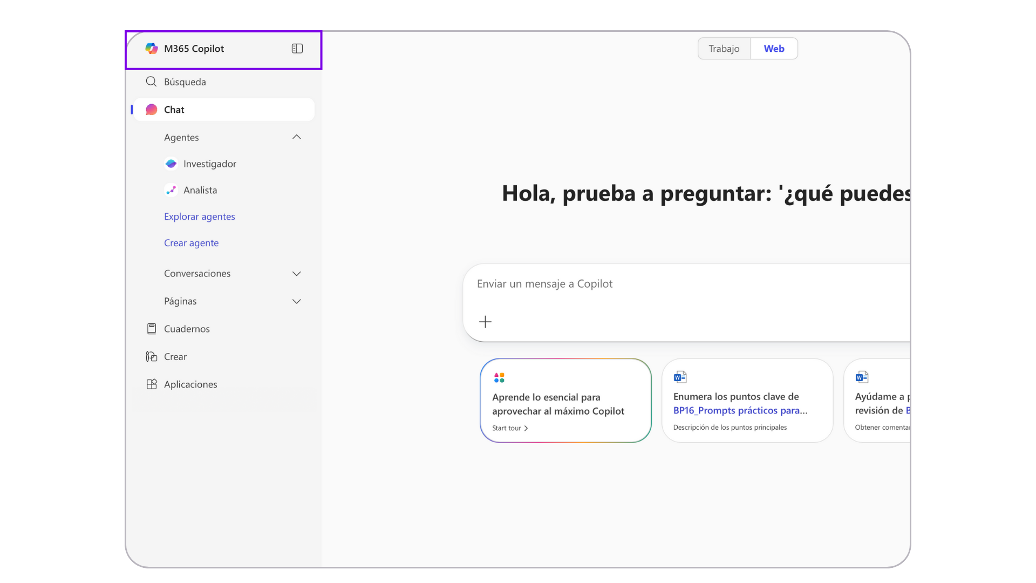Viewport: 1036px width, 583px height.
Task: Click the M365 Copilot logo icon
Action: (x=151, y=49)
